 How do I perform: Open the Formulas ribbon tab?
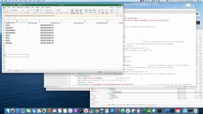(27, 7)
